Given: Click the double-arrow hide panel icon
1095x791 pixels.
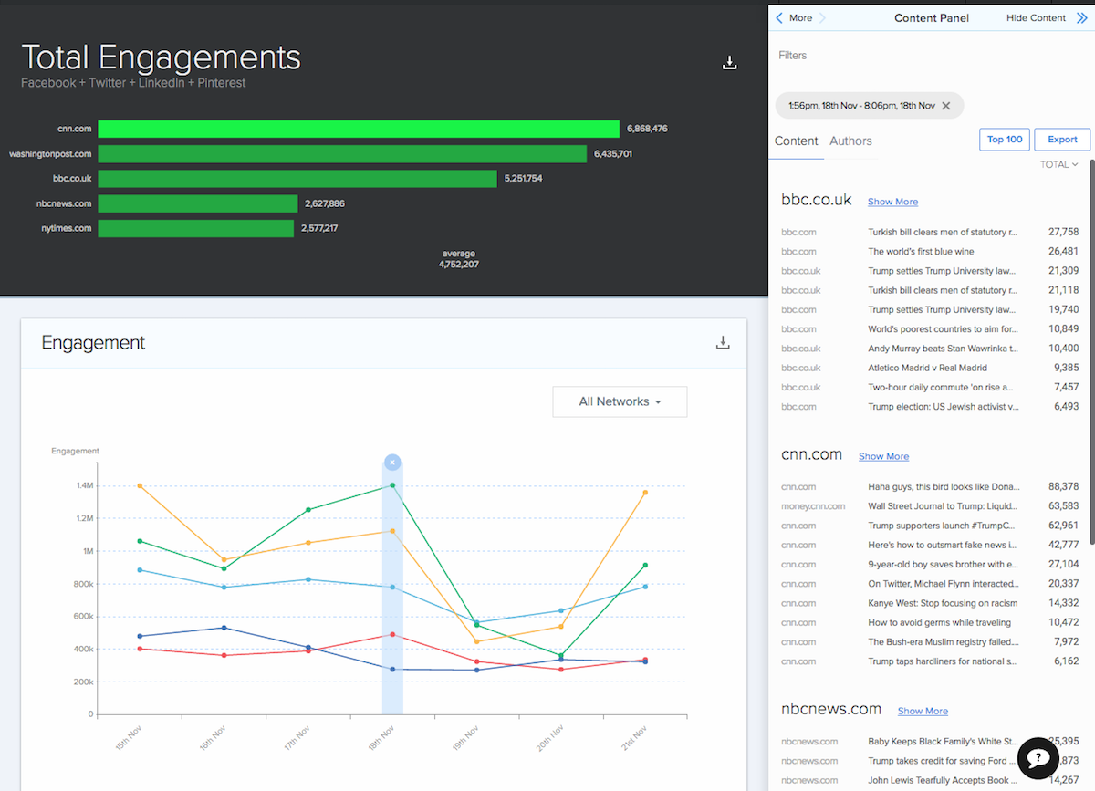Looking at the screenshot, I should [1083, 17].
